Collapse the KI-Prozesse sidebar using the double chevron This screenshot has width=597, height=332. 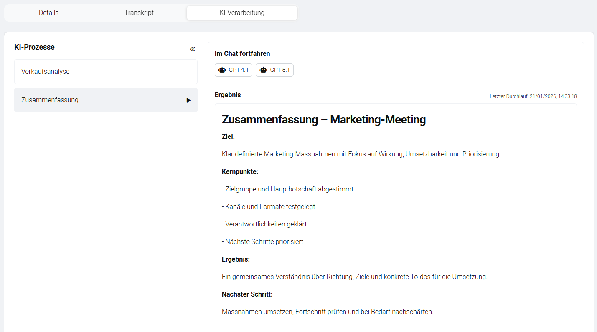tap(192, 49)
